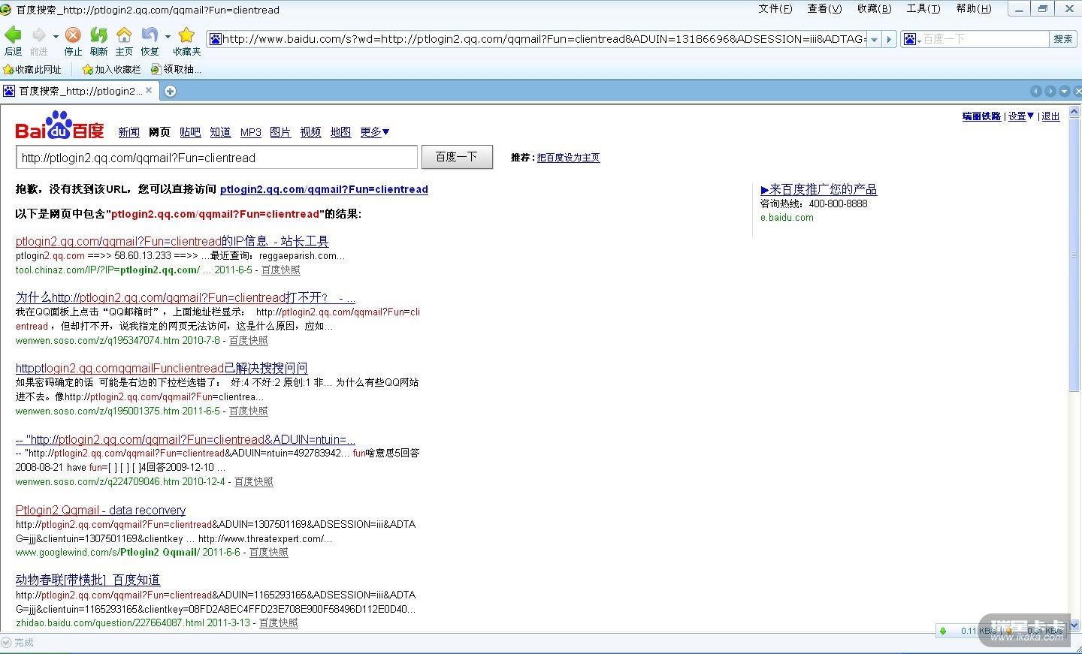The height and width of the screenshot is (654, 1082).
Task: Switch to Baidu 新闻 search
Action: 128,132
